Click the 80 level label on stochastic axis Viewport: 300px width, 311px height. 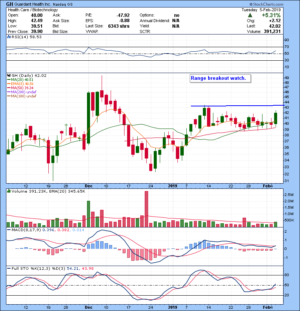(287, 275)
